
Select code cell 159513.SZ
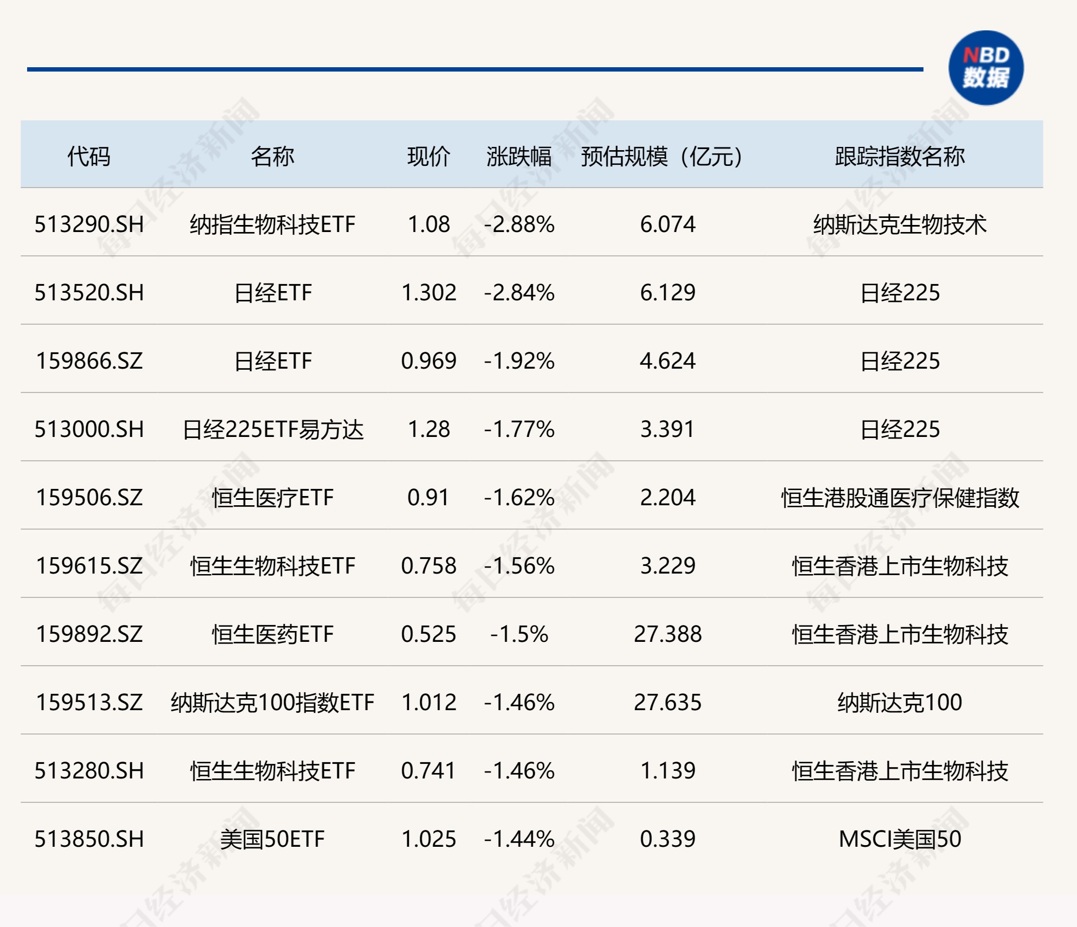click(x=89, y=703)
